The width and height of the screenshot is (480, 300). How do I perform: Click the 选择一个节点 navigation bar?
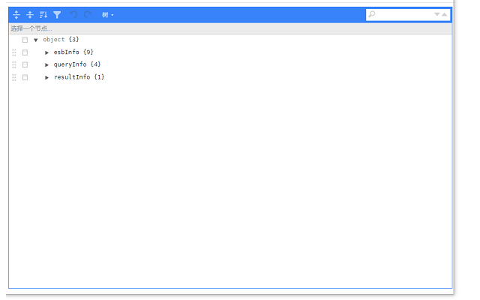[230, 28]
